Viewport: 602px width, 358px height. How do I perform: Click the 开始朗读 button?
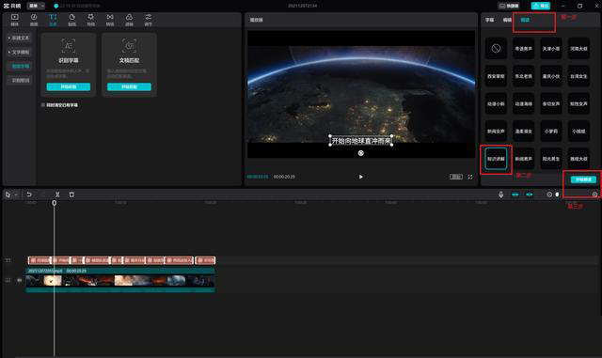[x=583, y=179]
